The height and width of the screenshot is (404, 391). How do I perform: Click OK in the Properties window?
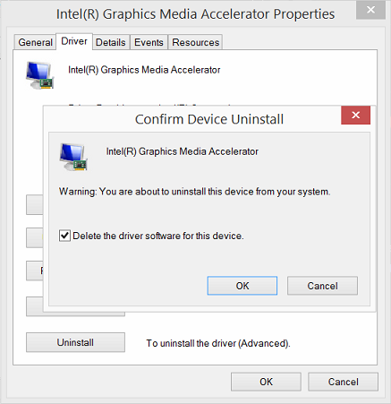(266, 382)
